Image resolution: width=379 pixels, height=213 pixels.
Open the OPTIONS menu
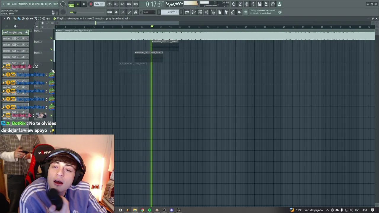coord(39,4)
